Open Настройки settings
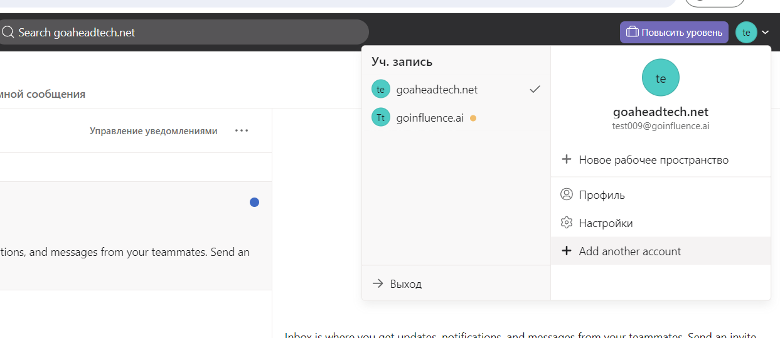Image resolution: width=780 pixels, height=338 pixels. [606, 223]
